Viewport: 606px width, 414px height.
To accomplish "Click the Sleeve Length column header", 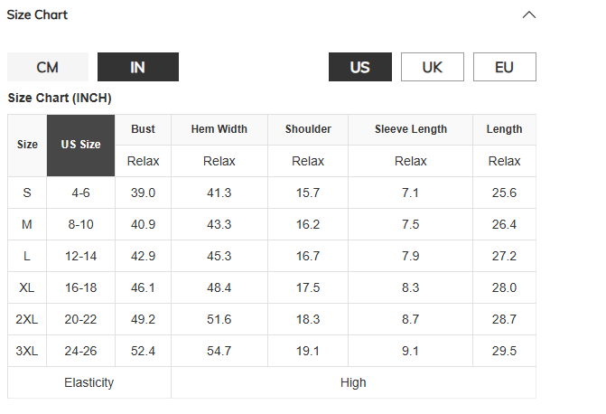I will point(410,129).
